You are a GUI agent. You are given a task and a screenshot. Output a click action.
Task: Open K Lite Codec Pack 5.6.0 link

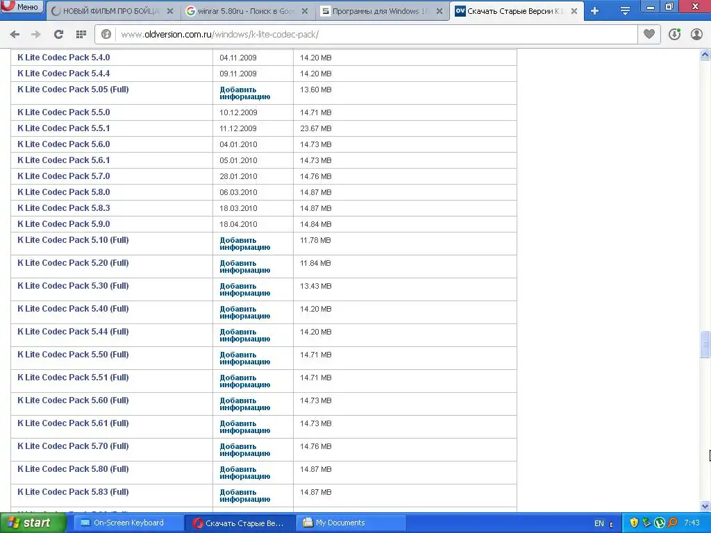tap(63, 144)
